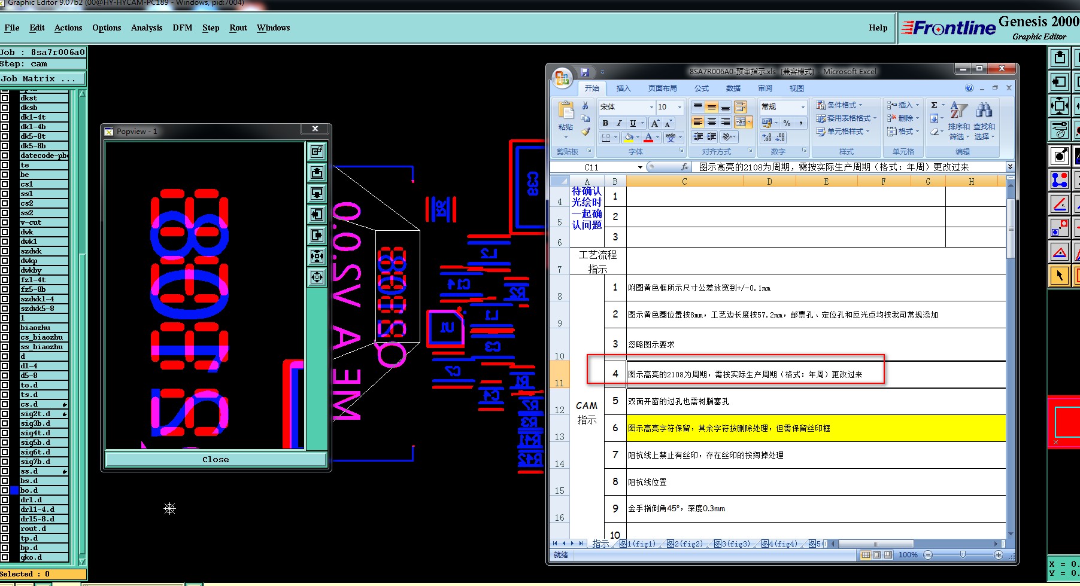Click the zoom-out diverging arrows icon in Popview
The width and height of the screenshot is (1080, 586).
coord(317,277)
